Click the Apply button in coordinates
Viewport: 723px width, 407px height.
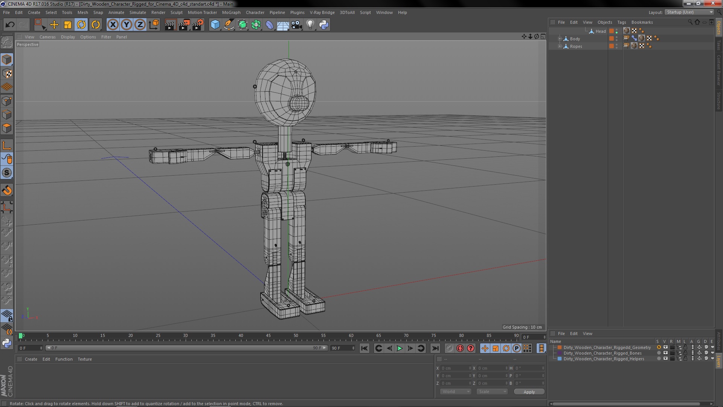(x=529, y=392)
